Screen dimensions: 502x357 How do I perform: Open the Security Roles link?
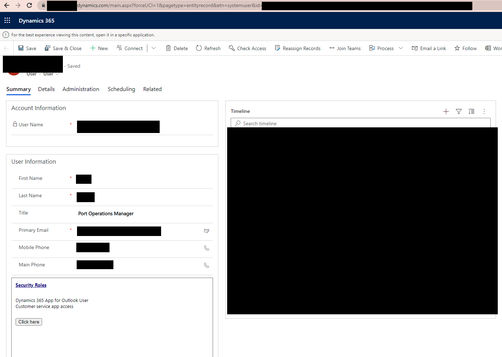pos(31,285)
